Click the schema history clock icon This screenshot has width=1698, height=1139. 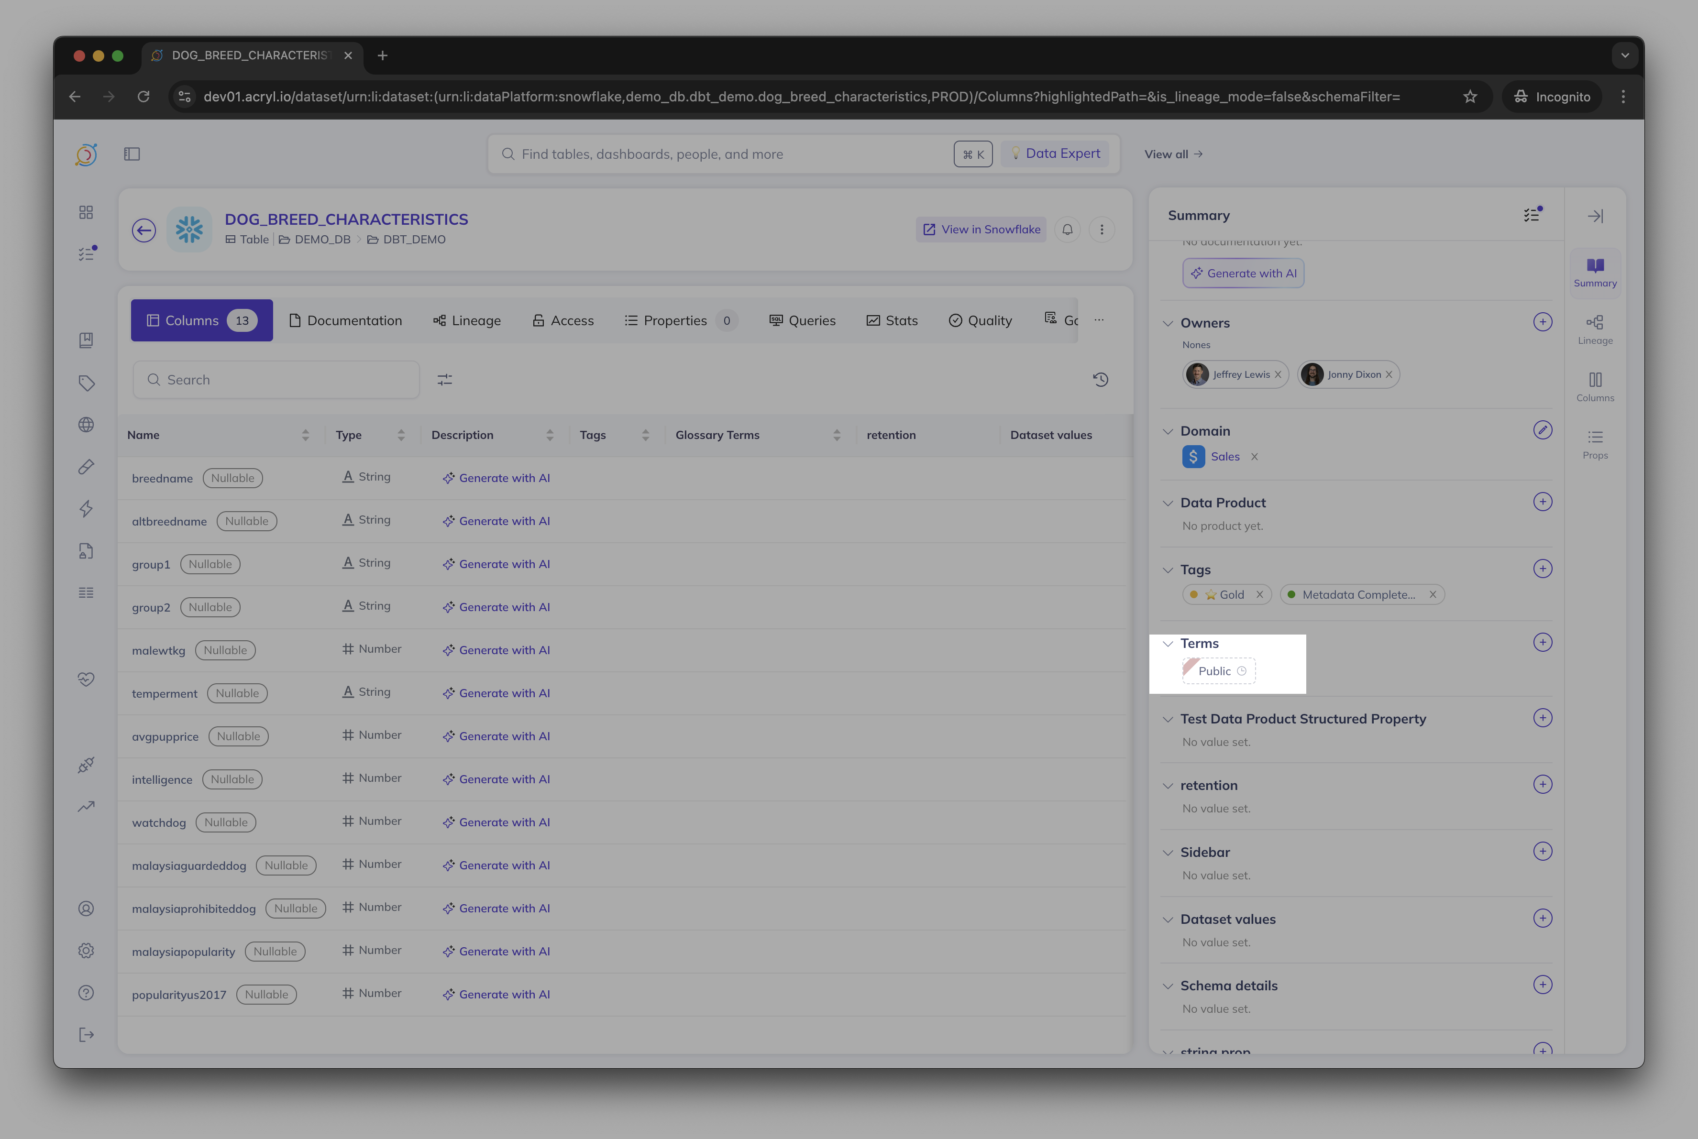coord(1100,379)
